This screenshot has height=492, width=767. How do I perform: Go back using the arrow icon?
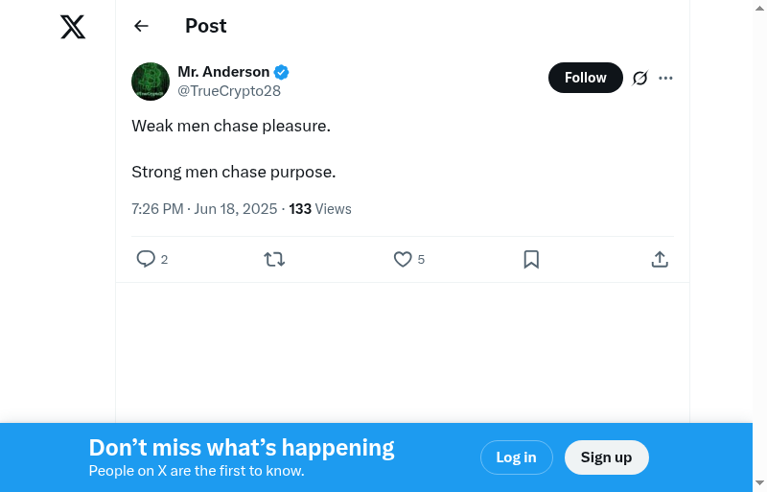[x=142, y=26]
